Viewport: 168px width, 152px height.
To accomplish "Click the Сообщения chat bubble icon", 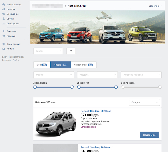I will tap(4, 14).
